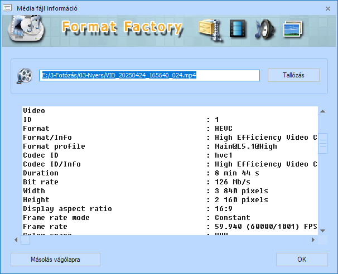338x274 pixels.
Task: Click the stacked pictures image icon
Action: (x=292, y=29)
